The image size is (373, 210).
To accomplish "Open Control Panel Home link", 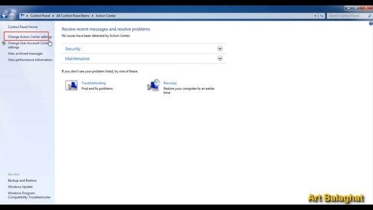I will [23, 27].
